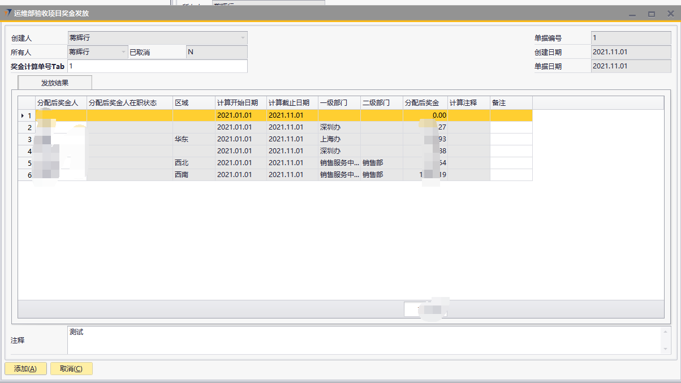Click the 奖金计算单号Tab input field
681x383 pixels.
(157, 66)
